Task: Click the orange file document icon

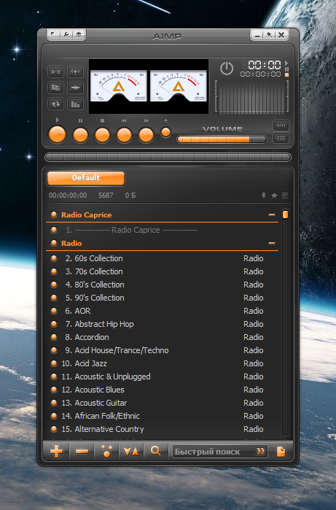Action: pos(281,452)
